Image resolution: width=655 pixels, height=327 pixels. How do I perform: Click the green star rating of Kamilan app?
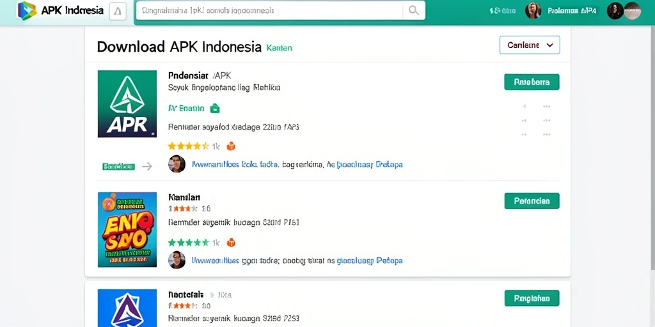(189, 242)
